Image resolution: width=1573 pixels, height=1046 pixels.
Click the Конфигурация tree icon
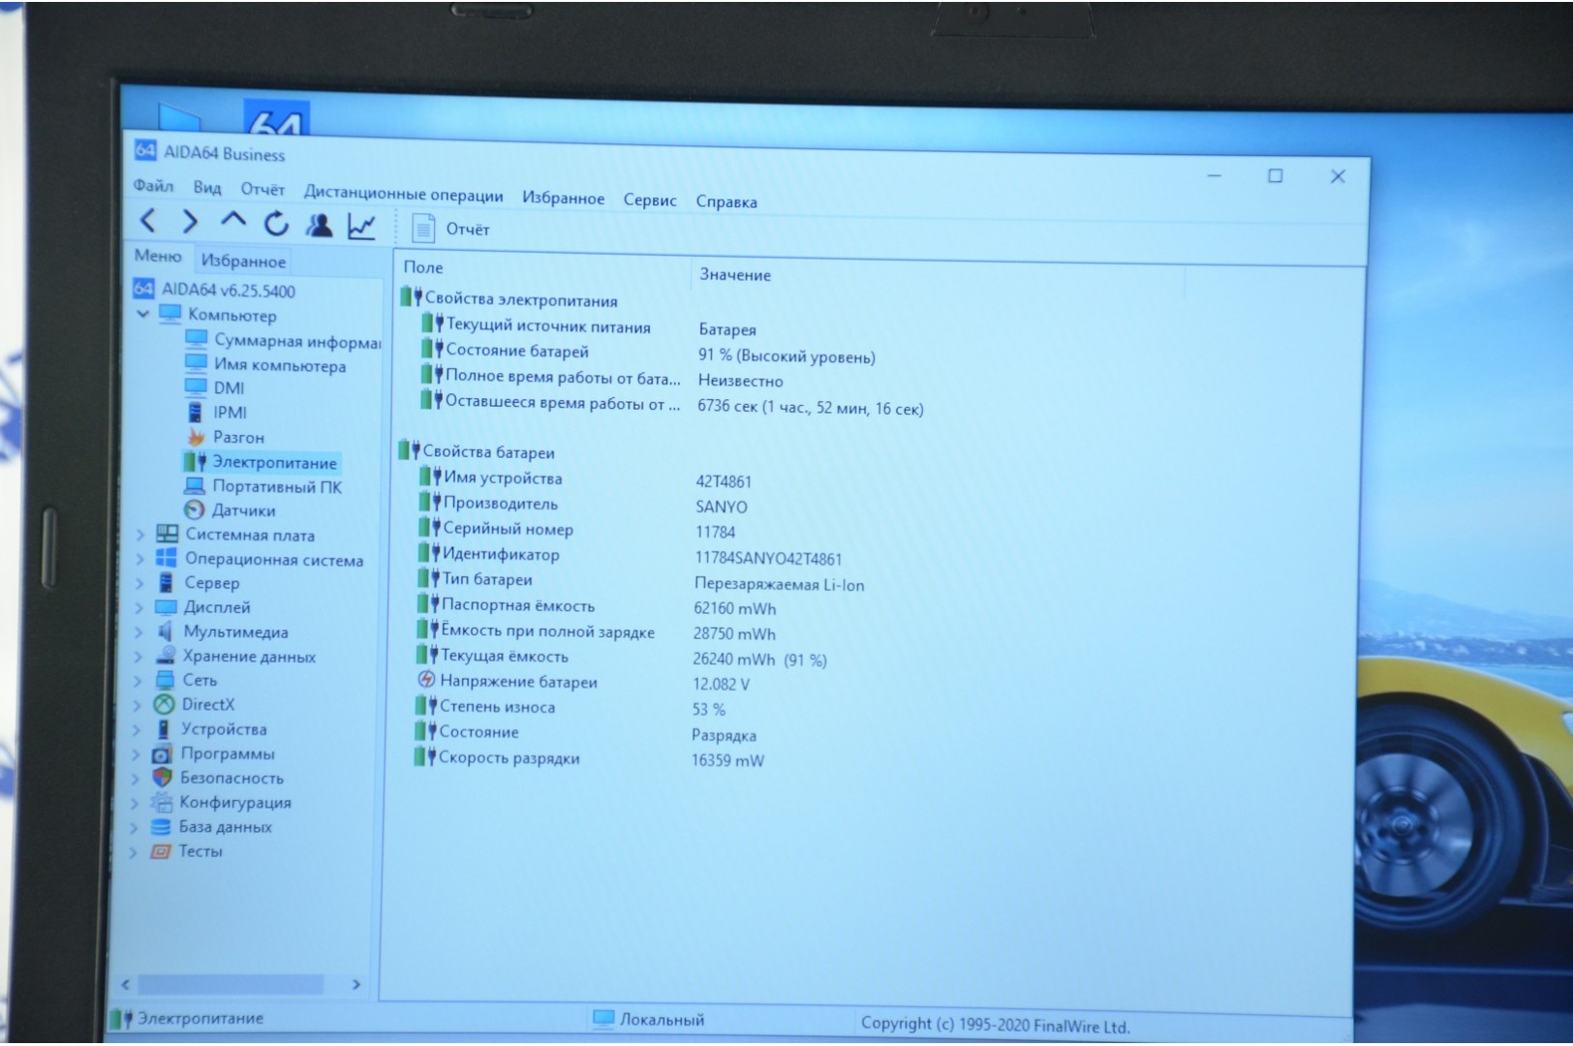[x=161, y=802]
